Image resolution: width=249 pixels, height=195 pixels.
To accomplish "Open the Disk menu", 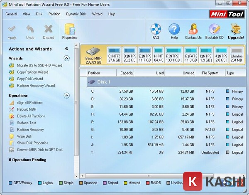I will 39,14.
